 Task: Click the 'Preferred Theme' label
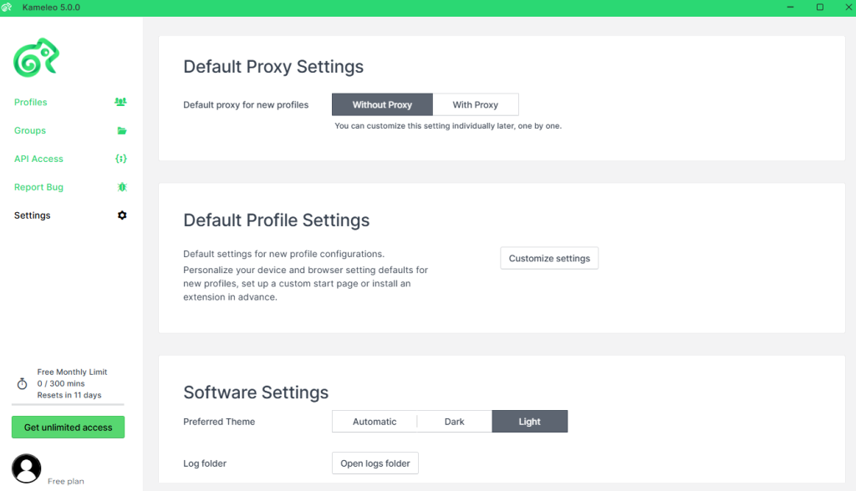click(219, 422)
